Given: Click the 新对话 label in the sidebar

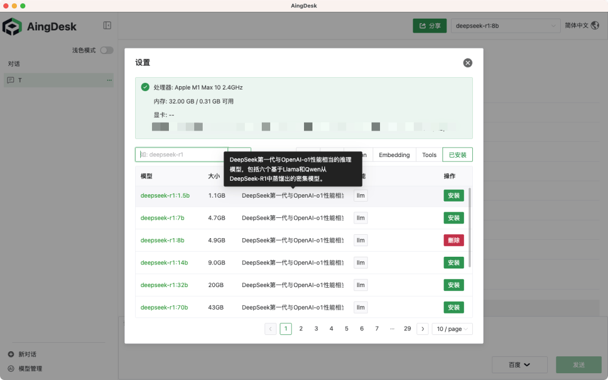Looking at the screenshot, I should point(27,355).
